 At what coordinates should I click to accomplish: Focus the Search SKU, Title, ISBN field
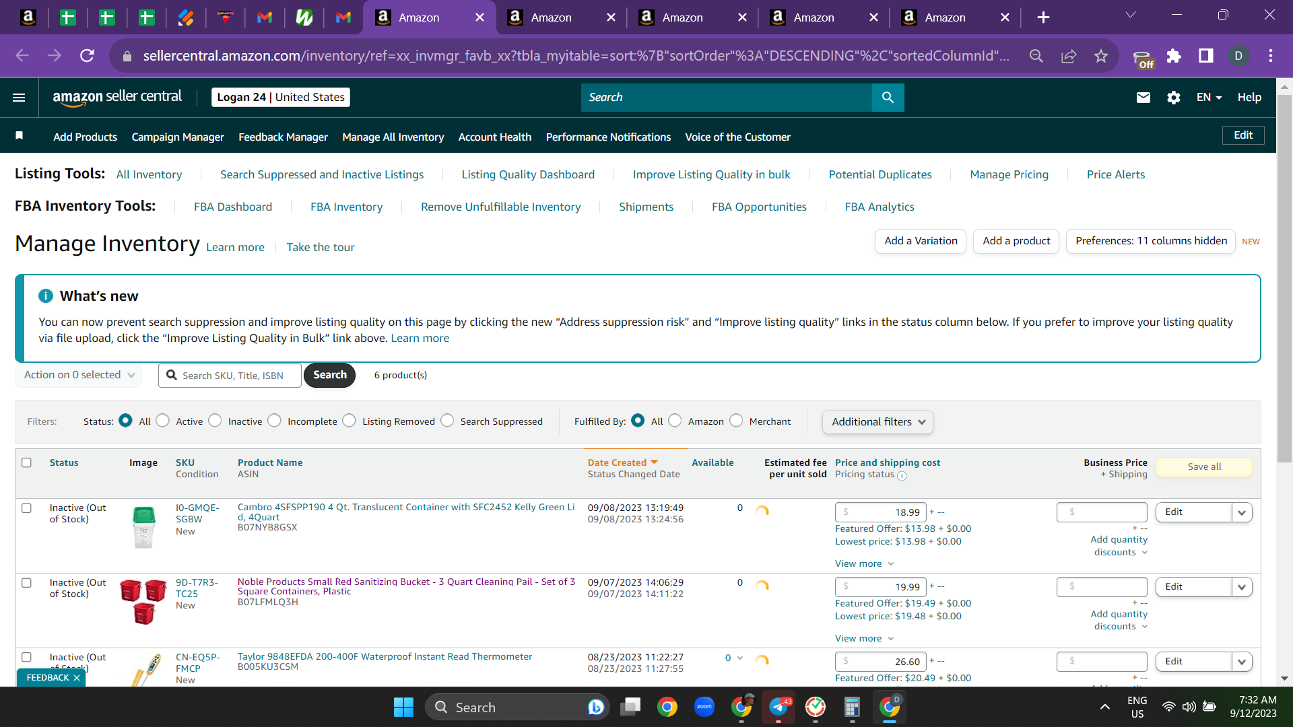pyautogui.click(x=230, y=375)
